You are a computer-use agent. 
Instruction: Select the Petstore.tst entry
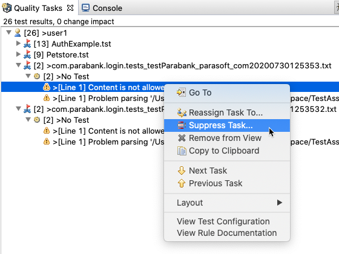pos(67,54)
